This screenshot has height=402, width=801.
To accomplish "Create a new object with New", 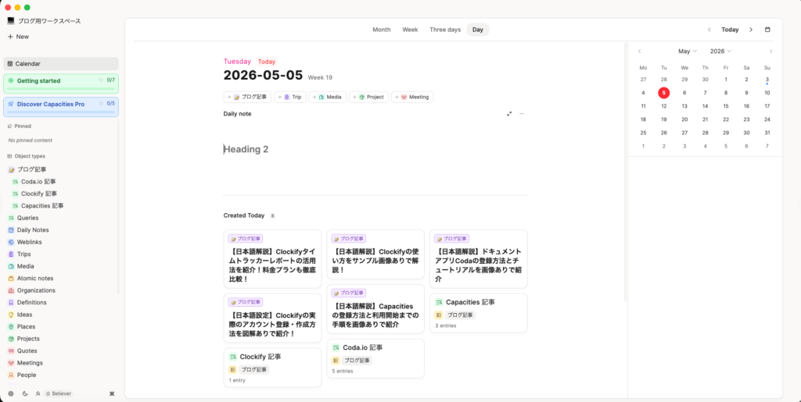I will tap(19, 37).
